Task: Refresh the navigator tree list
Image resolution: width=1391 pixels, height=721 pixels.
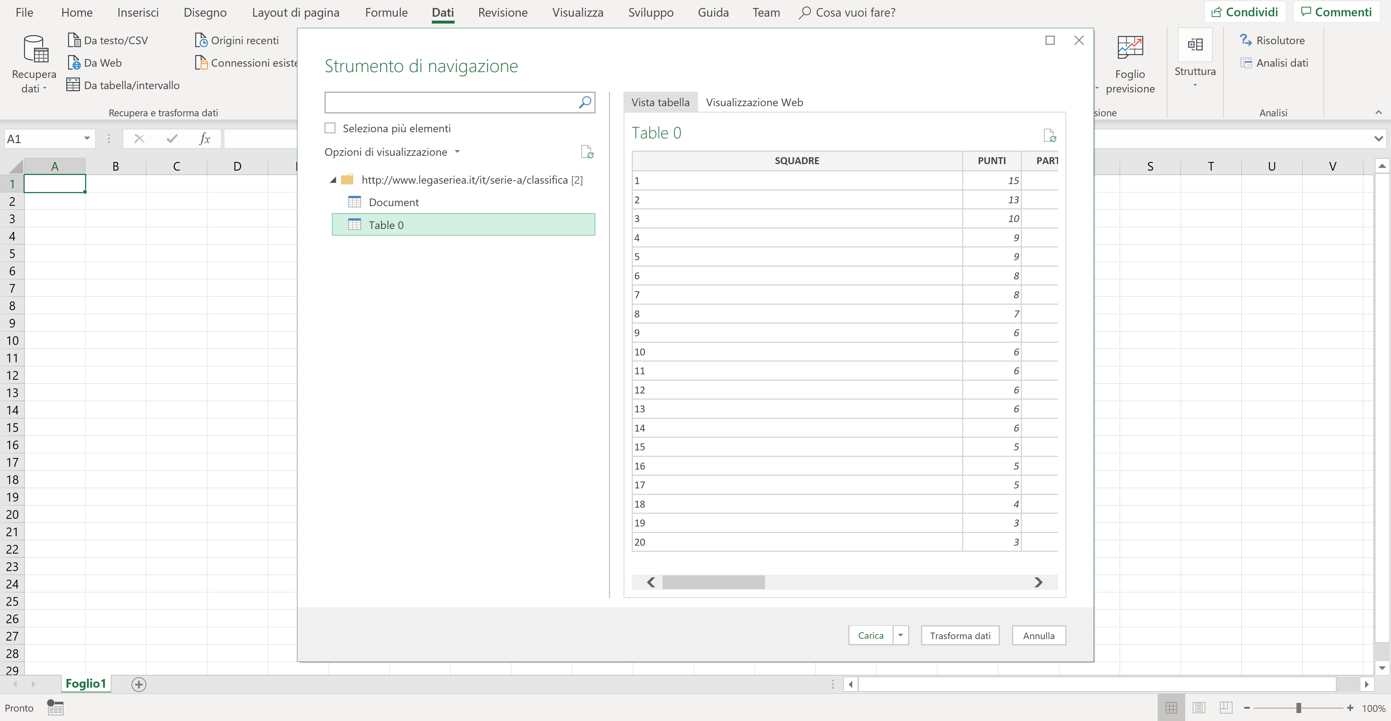Action: (587, 152)
